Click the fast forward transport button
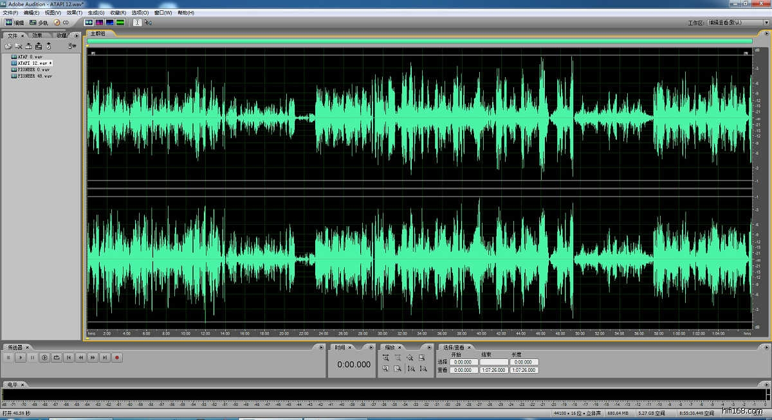 (93, 358)
